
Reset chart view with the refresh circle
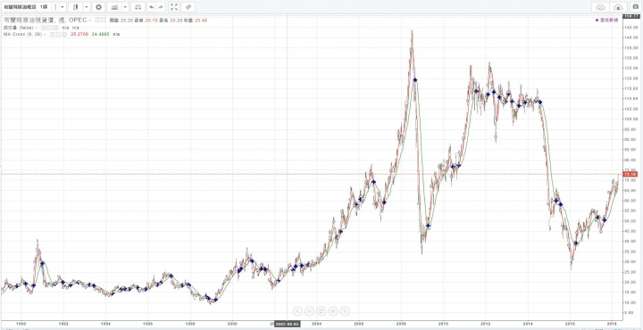321,311
